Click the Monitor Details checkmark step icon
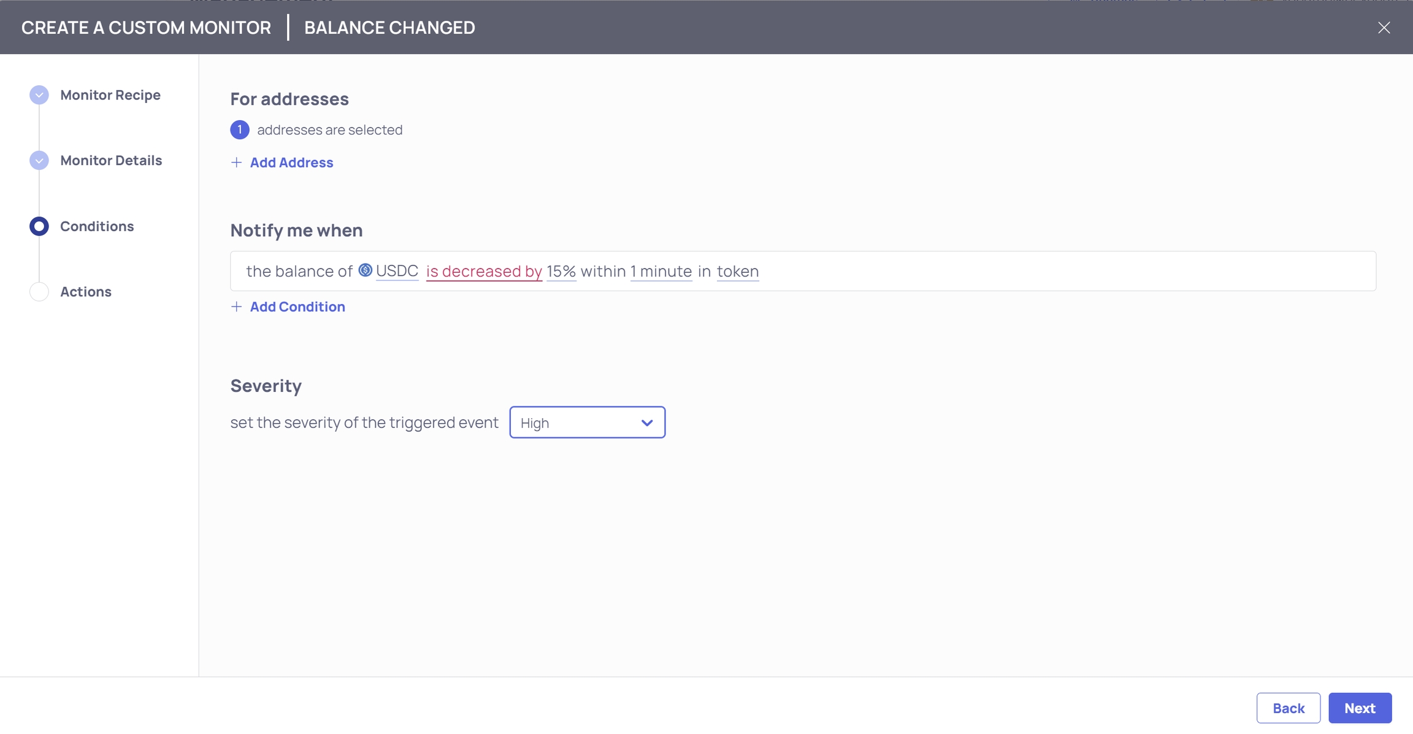 coord(39,161)
